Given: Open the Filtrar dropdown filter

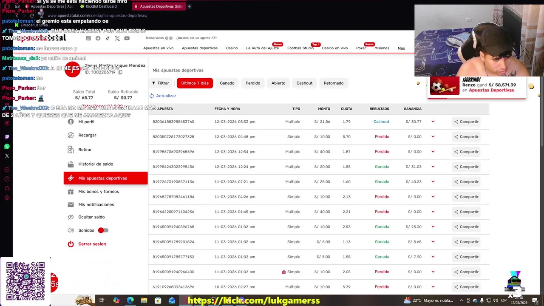Looking at the screenshot, I should 161,83.
